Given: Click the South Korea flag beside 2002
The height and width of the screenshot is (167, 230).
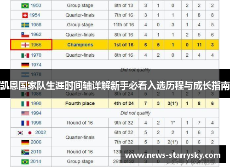Looking at the screenshot, I should (x=20, y=133).
